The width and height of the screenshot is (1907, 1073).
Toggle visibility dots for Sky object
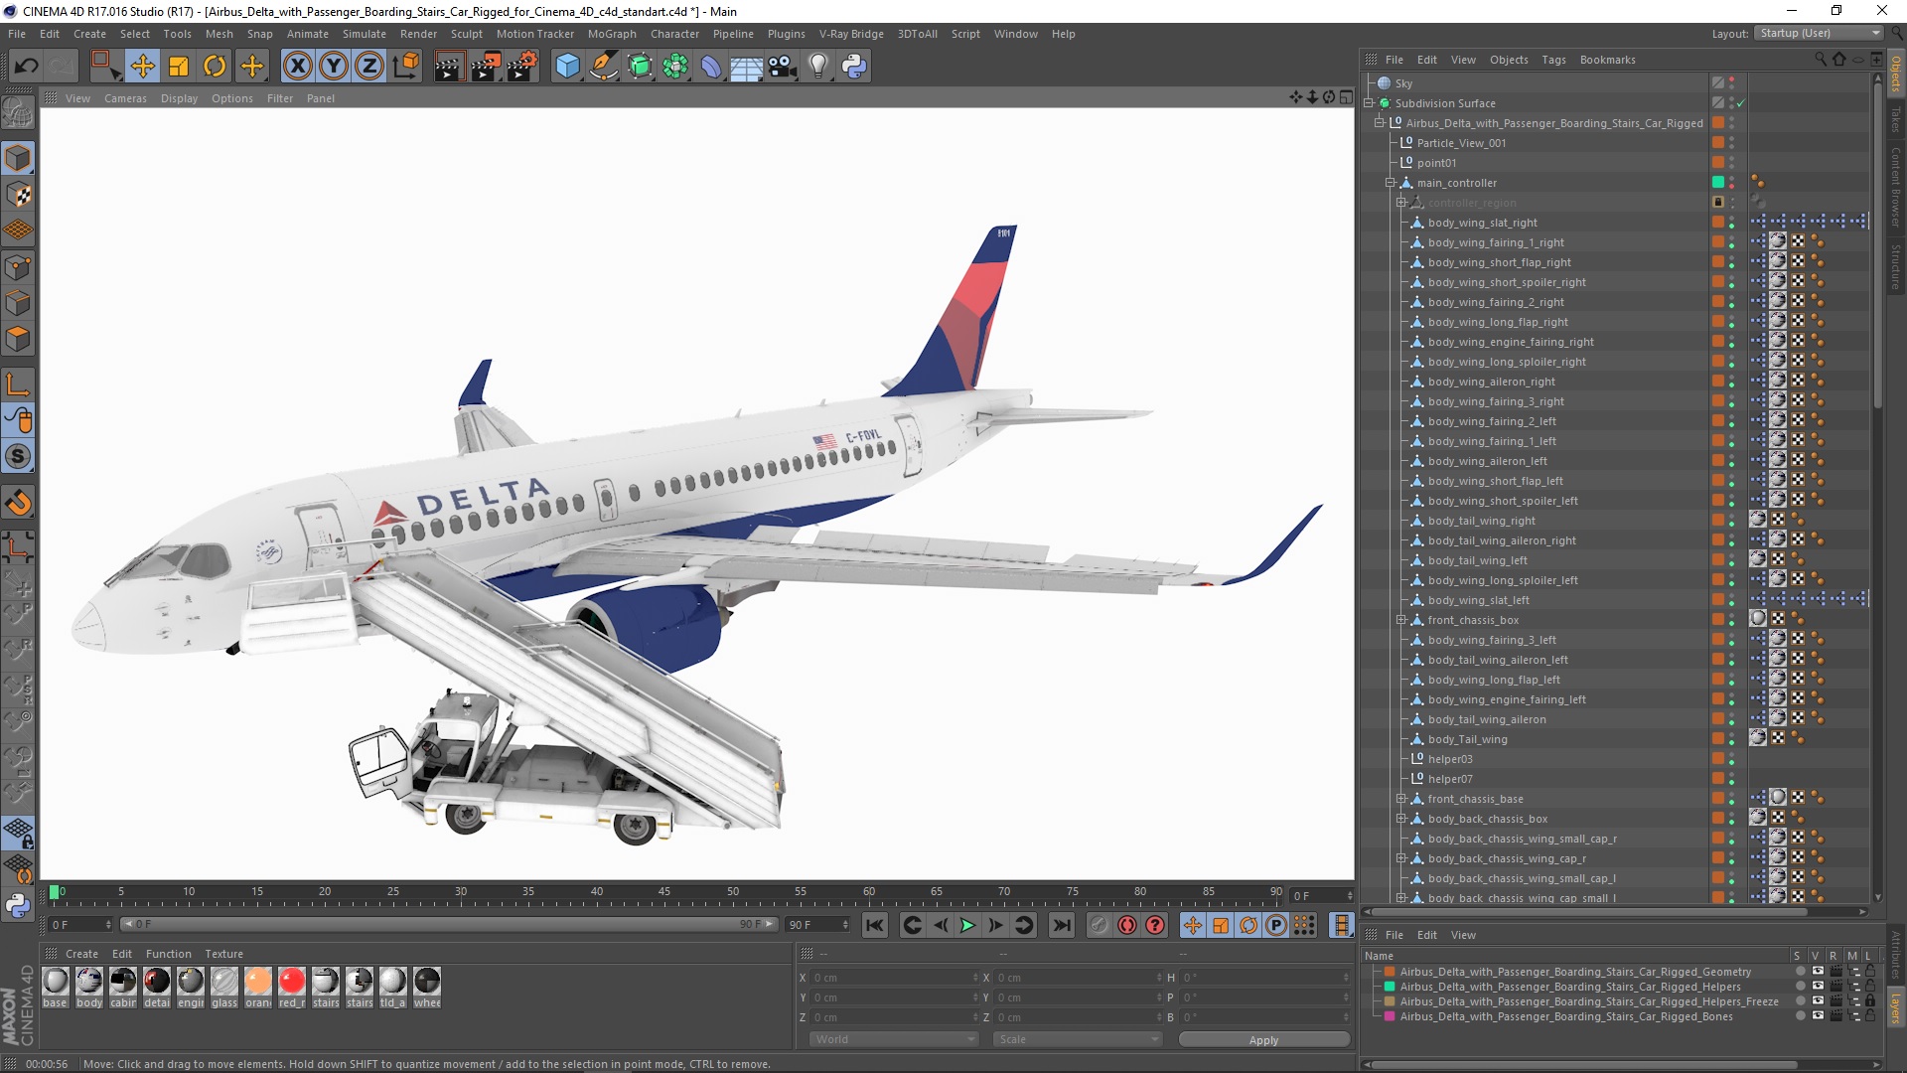[x=1732, y=83]
